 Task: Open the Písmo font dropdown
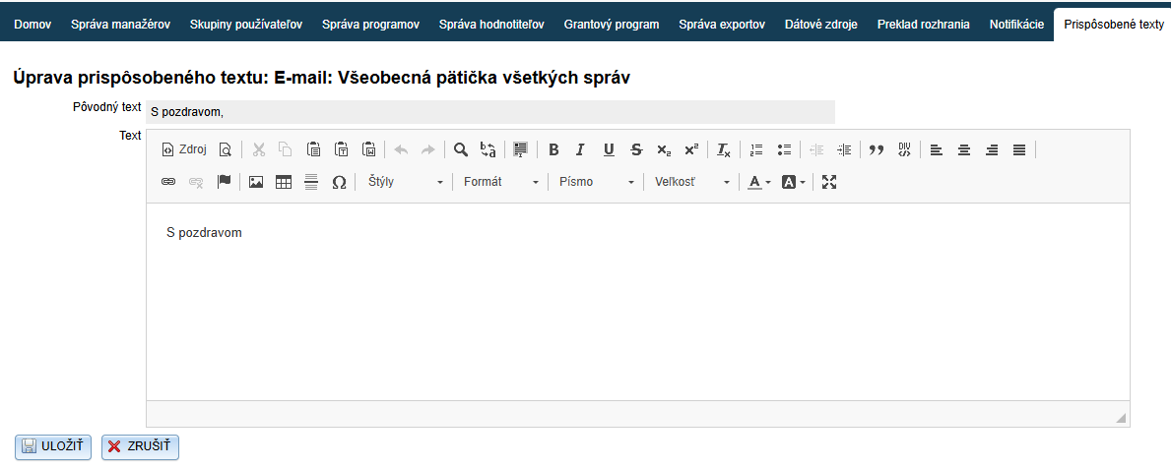[597, 182]
